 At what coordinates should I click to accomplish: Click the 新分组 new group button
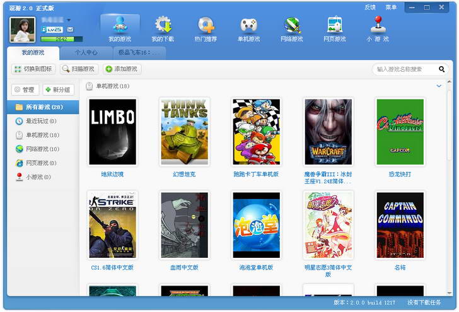59,90
